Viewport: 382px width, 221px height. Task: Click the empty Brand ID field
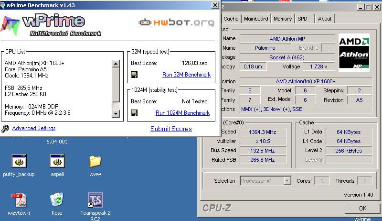(x=328, y=48)
